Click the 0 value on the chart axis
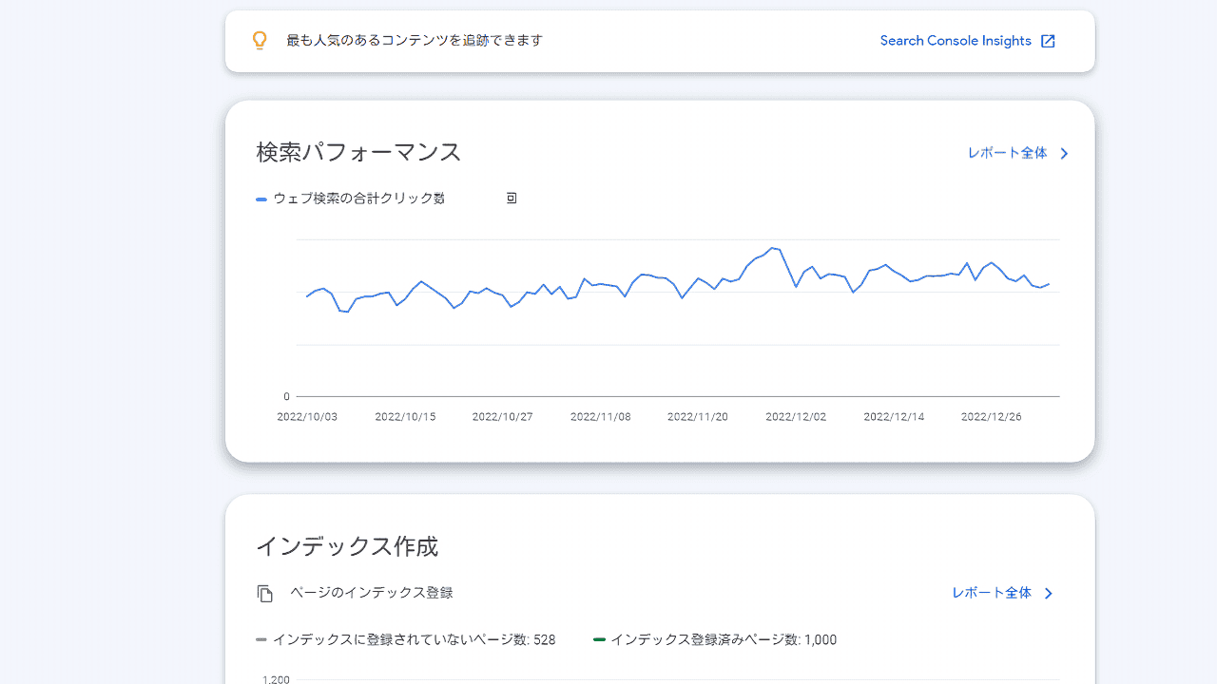 [286, 396]
